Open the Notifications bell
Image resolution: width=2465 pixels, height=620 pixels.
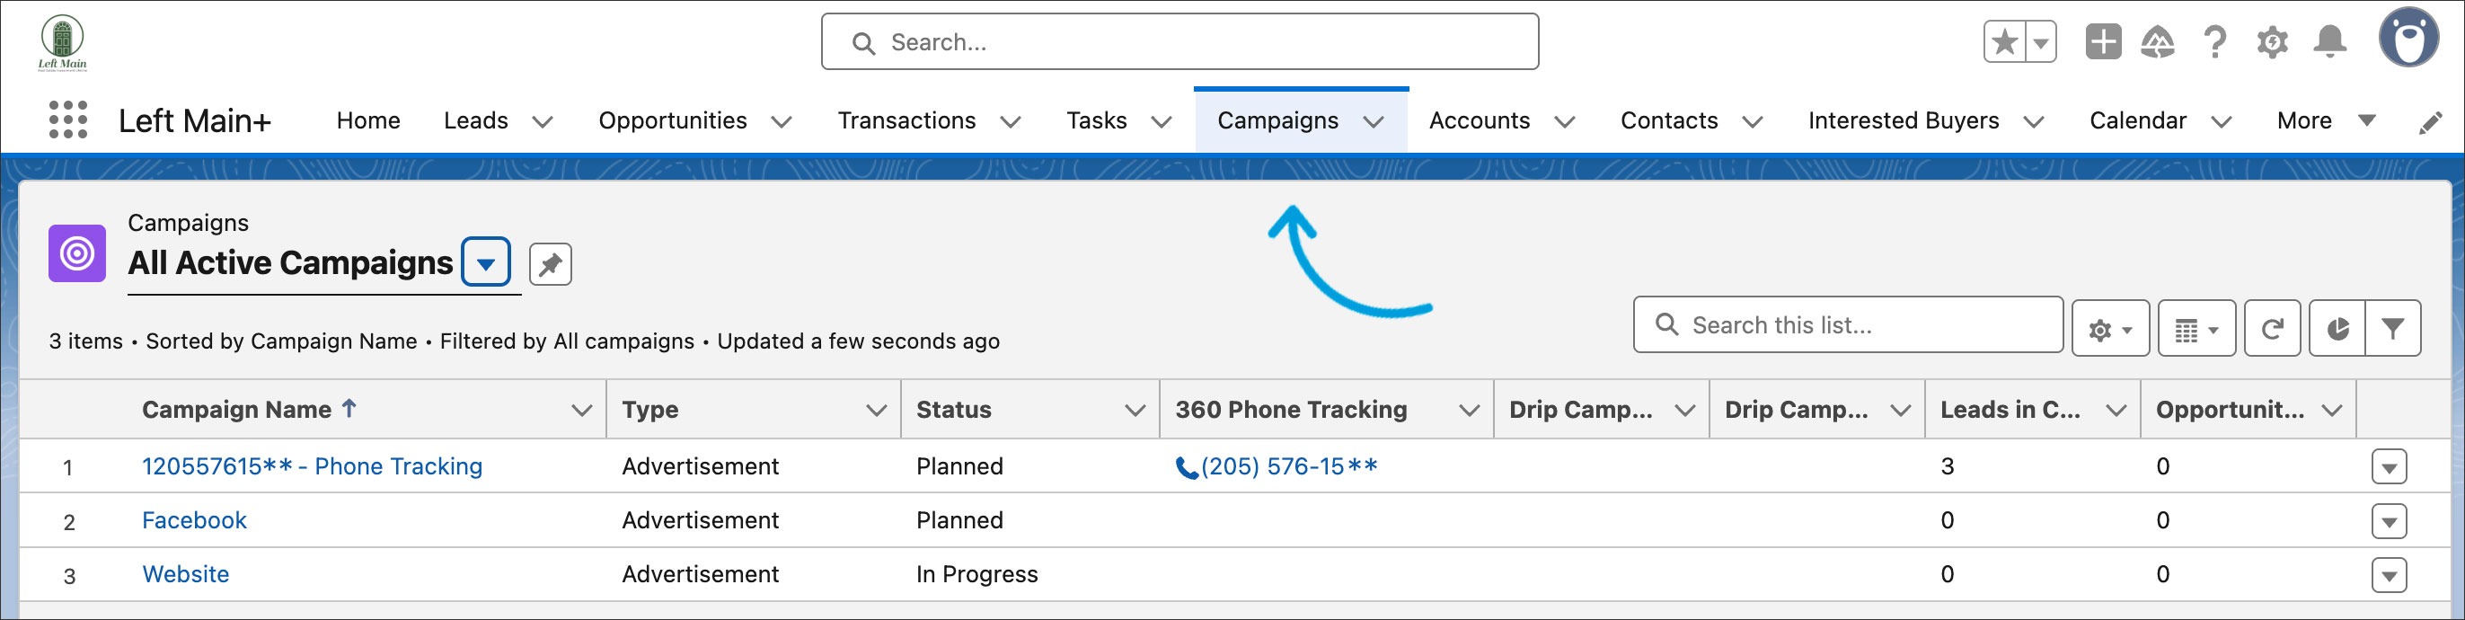tap(2330, 42)
